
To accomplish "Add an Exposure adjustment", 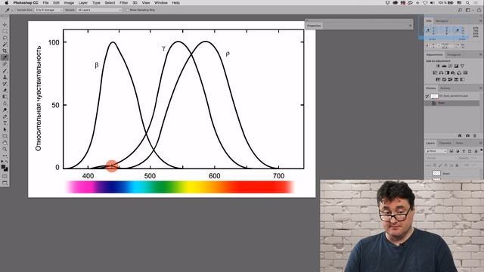I will [456, 66].
